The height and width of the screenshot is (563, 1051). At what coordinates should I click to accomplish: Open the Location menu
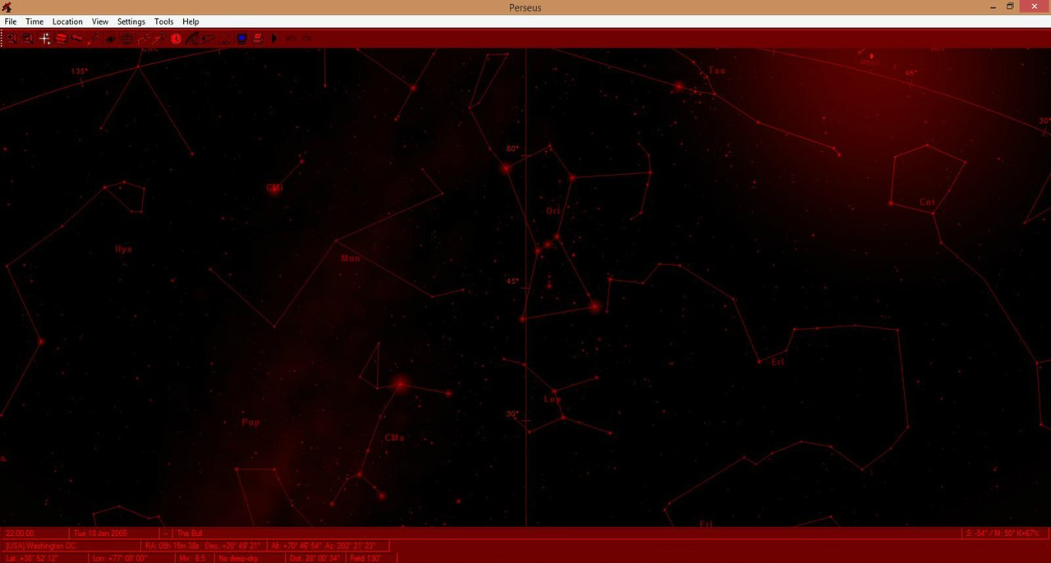[67, 21]
